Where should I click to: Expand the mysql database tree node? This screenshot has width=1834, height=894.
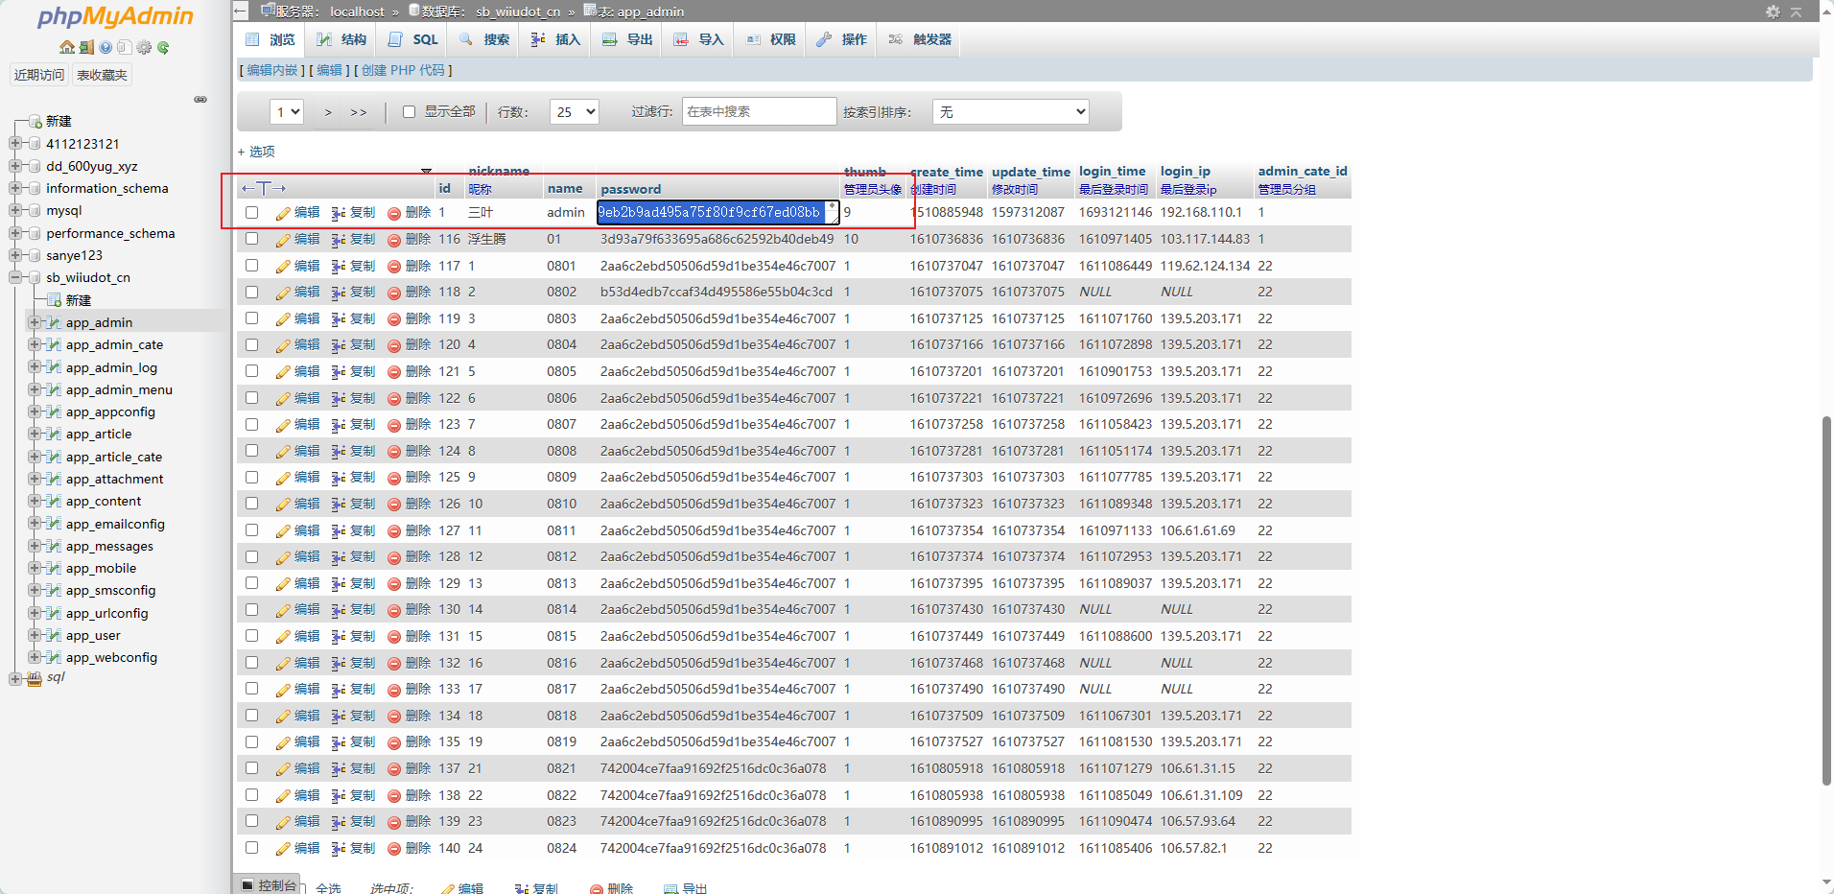(x=15, y=211)
